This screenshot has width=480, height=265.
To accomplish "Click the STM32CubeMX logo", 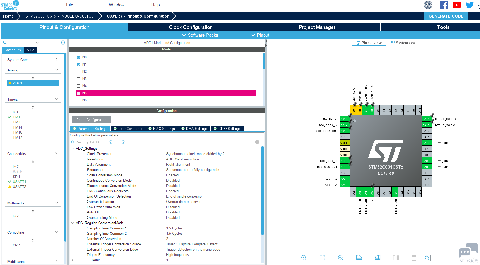I will pos(10,5).
